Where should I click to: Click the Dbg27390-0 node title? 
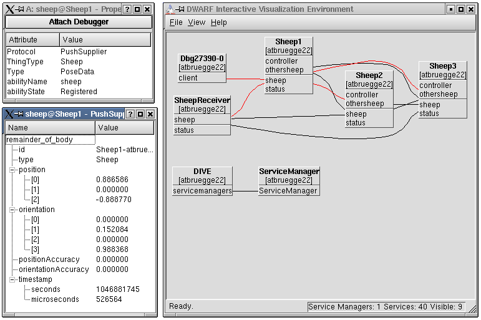click(202, 59)
